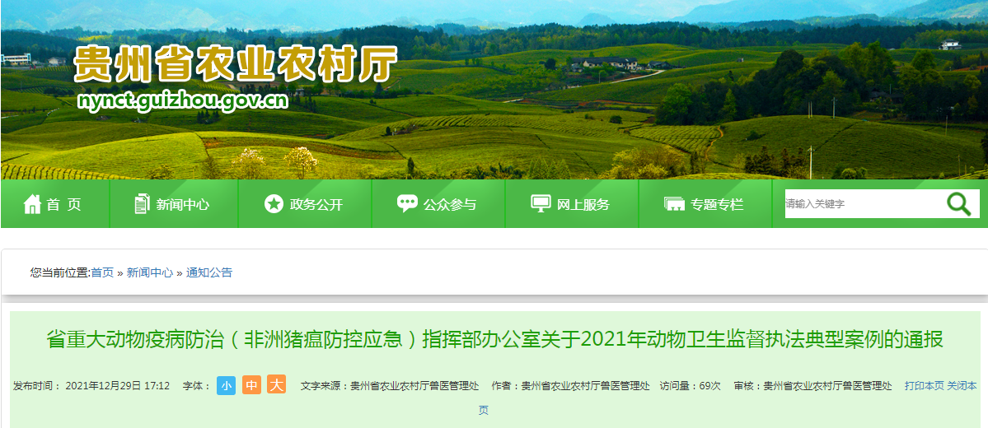
Task: Click the monitor icon for 网上服务
Action: (541, 204)
